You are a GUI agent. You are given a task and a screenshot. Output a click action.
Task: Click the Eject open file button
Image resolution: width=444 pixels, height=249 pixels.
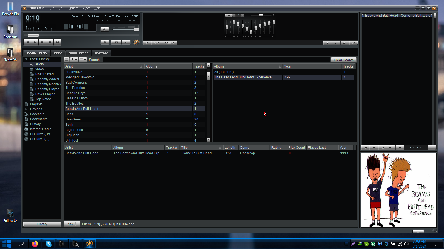105,42
